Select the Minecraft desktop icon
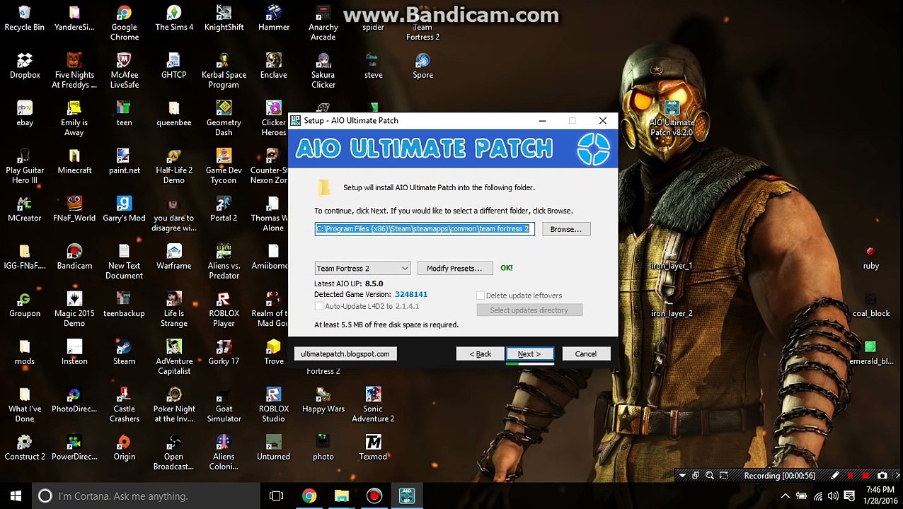This screenshot has height=509, width=903. [74, 162]
